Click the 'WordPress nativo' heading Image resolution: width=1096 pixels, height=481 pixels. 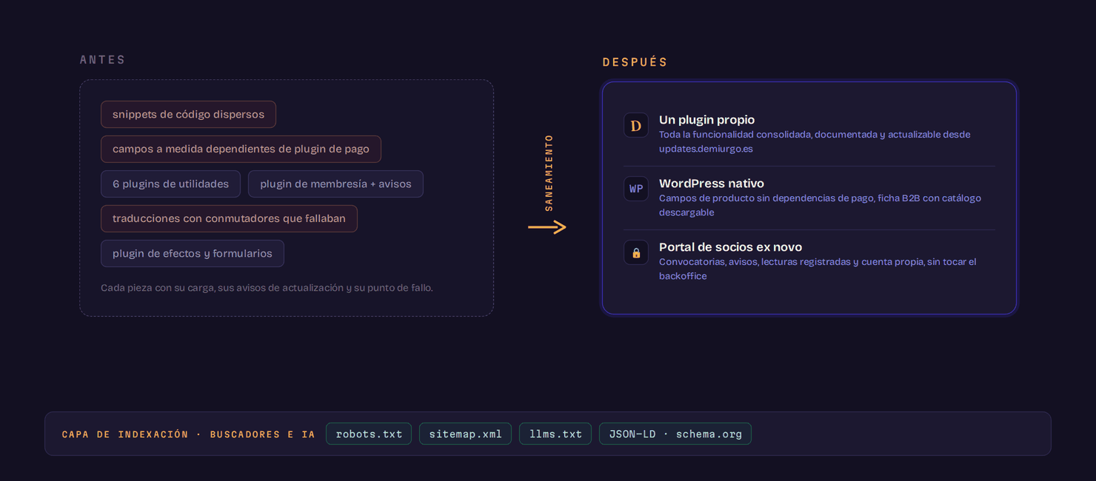[x=712, y=184]
